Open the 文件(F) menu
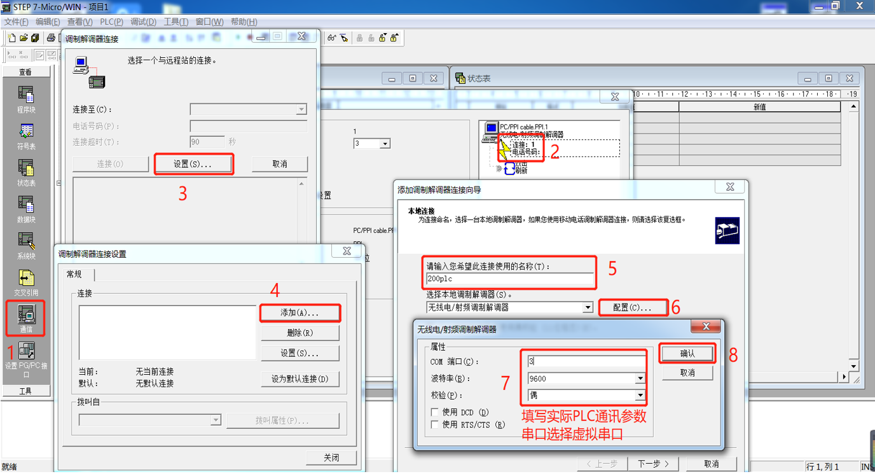The width and height of the screenshot is (875, 474). [x=16, y=22]
